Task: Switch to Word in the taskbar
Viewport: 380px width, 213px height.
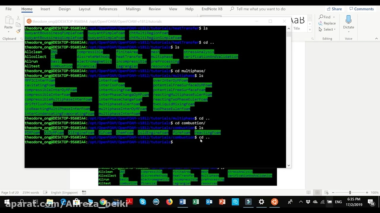Action: [182, 202]
